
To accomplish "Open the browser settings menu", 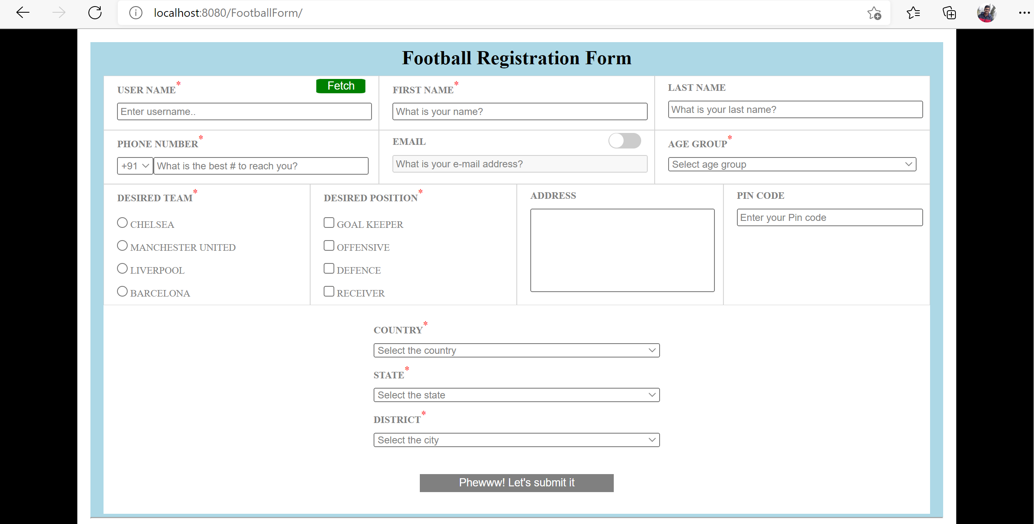I will 1025,12.
